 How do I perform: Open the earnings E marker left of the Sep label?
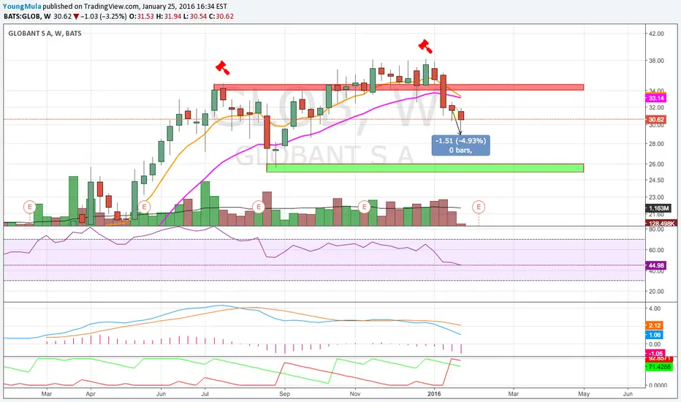tap(259, 207)
